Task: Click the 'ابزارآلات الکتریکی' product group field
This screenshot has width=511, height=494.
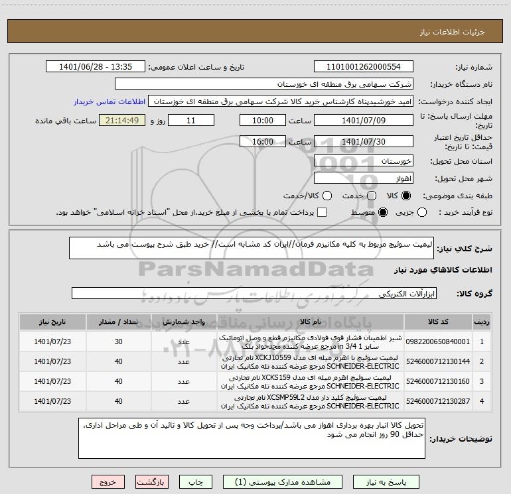Action: [255, 293]
